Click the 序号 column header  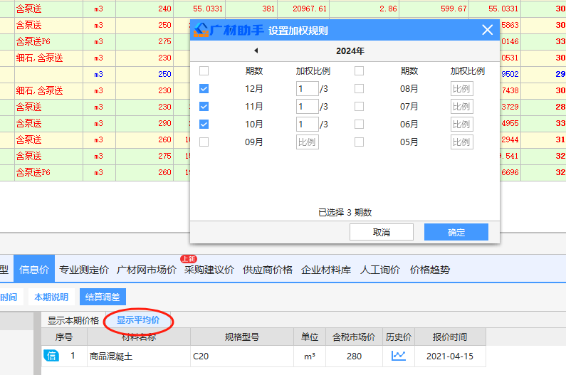coord(64,337)
